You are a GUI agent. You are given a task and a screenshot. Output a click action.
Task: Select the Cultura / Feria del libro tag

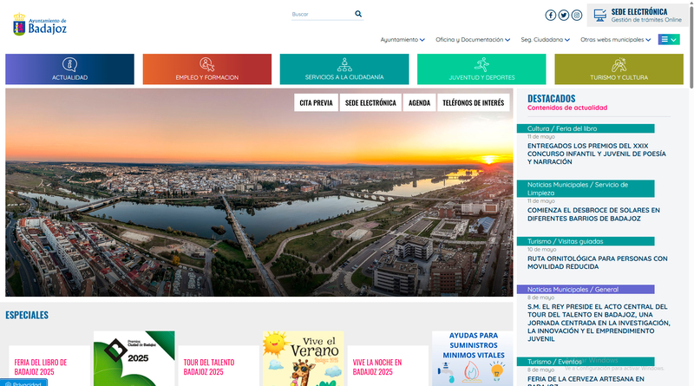586,128
